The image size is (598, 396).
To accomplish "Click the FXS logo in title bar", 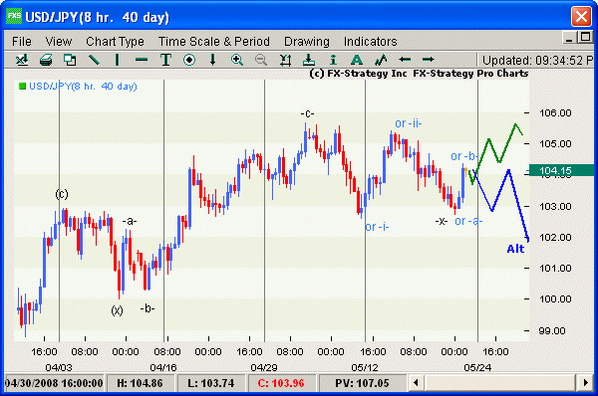I will tap(15, 16).
